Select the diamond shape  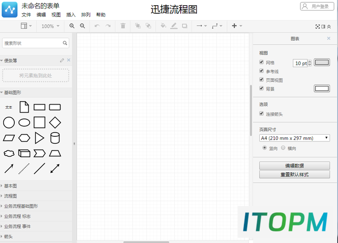tap(55, 123)
